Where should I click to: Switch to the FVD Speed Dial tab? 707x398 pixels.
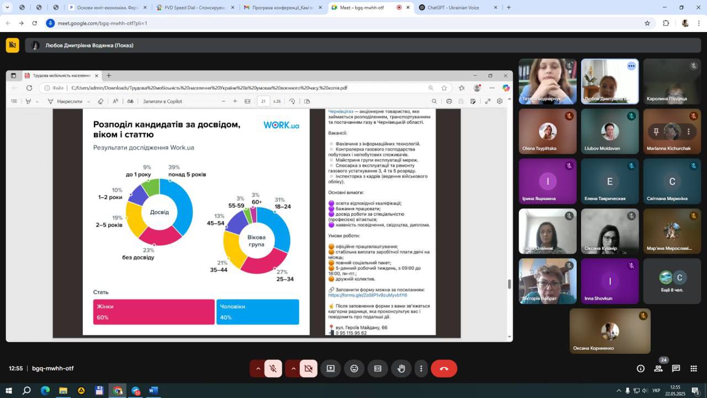click(x=194, y=8)
